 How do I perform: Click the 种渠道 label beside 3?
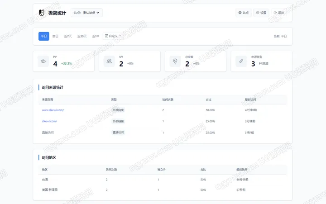264,64
